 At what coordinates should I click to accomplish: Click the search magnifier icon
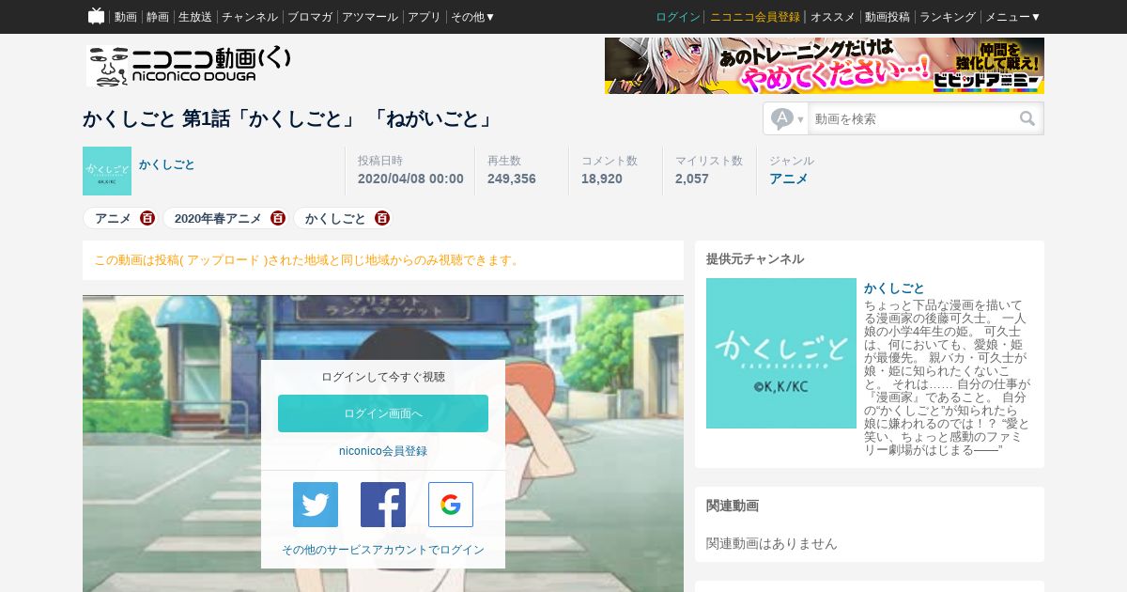(x=1027, y=118)
